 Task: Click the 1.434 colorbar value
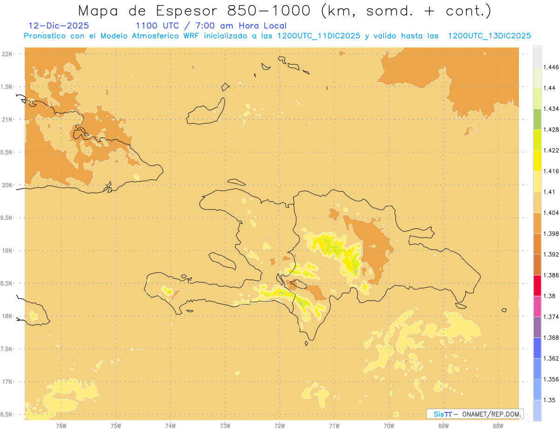point(551,109)
